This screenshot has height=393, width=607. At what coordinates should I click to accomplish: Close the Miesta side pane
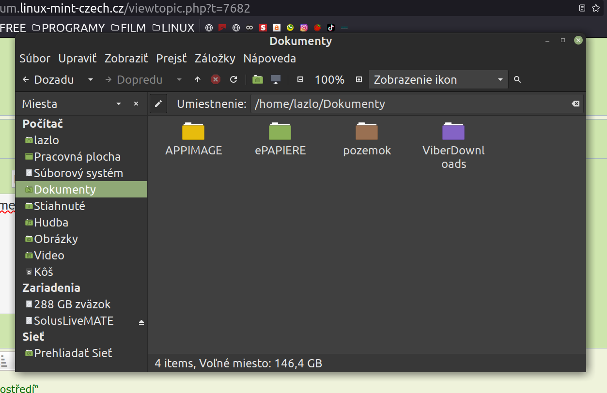(x=136, y=104)
